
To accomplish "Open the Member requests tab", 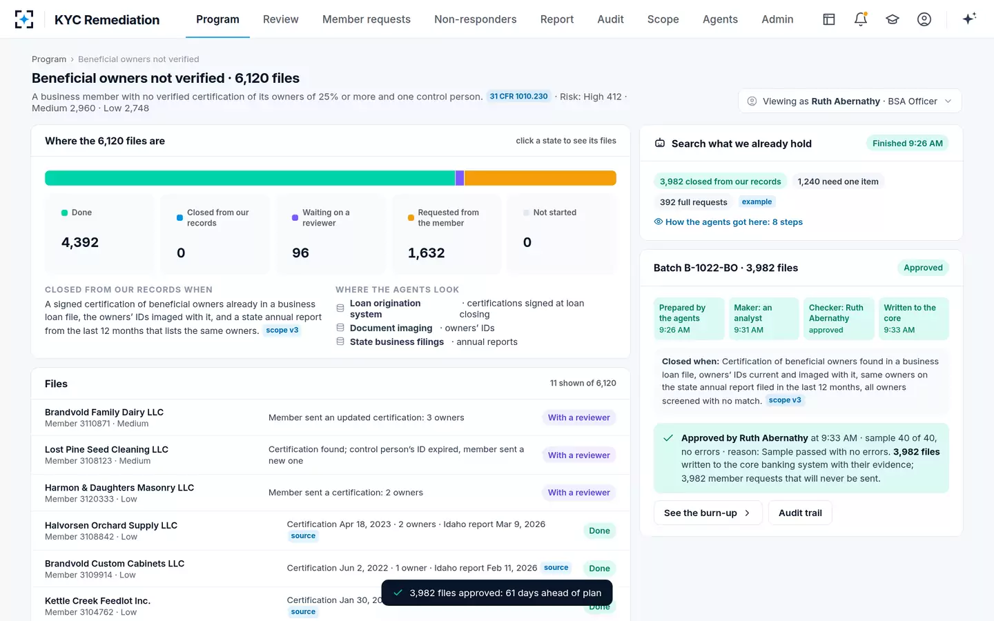I will [367, 19].
